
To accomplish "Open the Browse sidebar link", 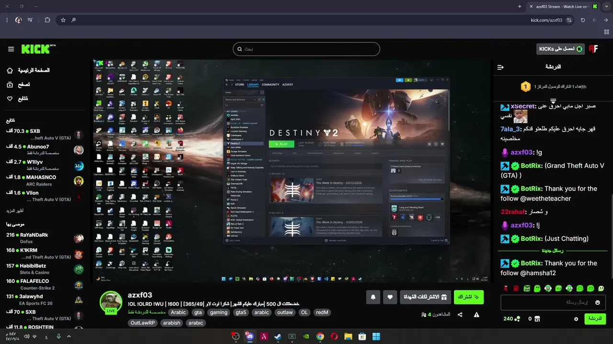I will coord(19,85).
